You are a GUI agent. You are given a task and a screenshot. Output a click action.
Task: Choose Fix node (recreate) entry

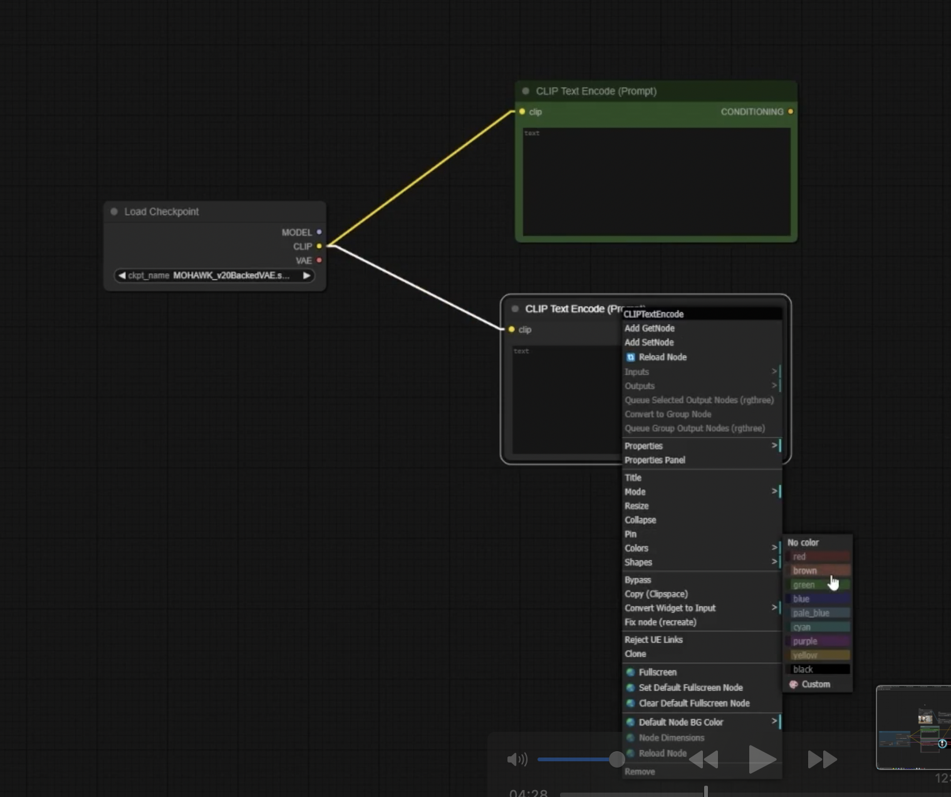pos(702,622)
